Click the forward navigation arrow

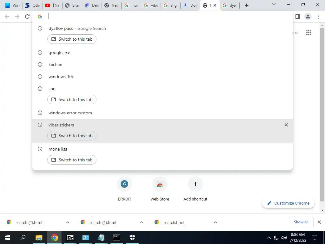tap(17, 17)
